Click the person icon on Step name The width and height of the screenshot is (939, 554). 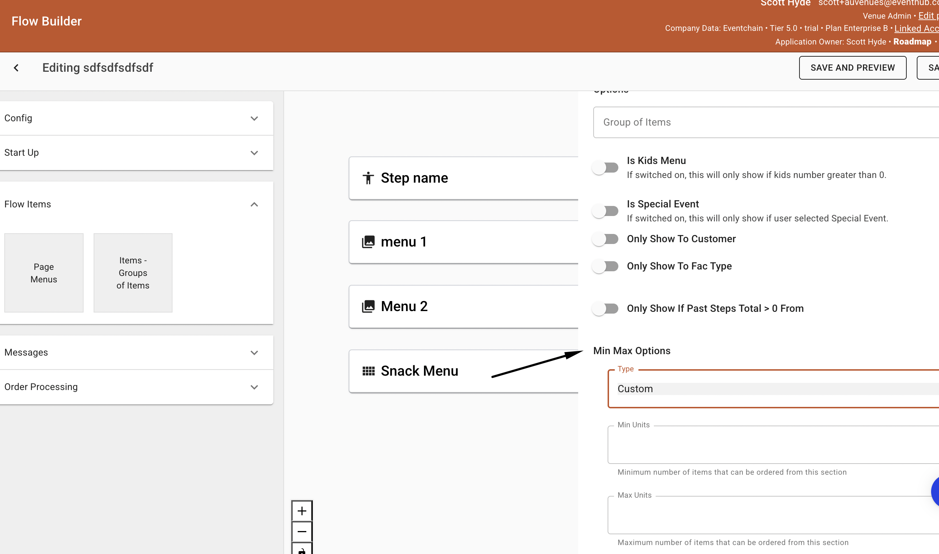click(368, 178)
